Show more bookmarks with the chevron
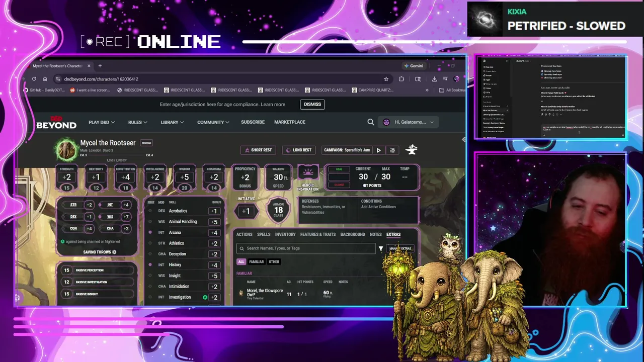The image size is (644, 362). pos(427,90)
